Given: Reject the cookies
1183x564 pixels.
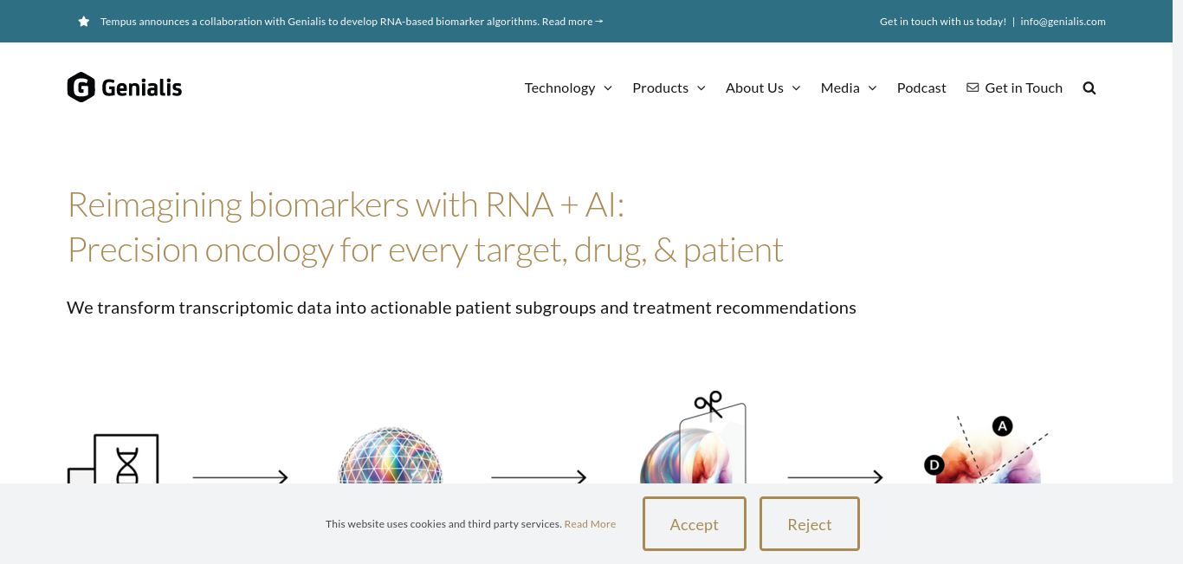Looking at the screenshot, I should coord(810,524).
